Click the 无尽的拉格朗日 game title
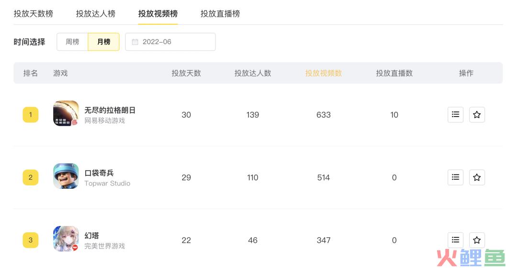 pos(110,110)
